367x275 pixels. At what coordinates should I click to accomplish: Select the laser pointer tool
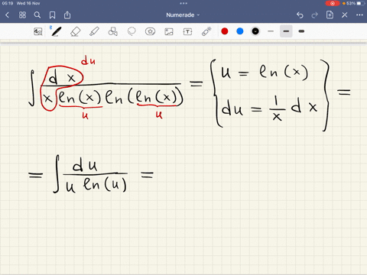click(x=206, y=31)
